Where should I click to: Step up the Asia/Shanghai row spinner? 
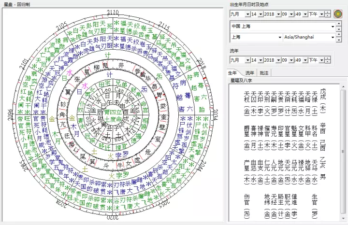coord(338,34)
